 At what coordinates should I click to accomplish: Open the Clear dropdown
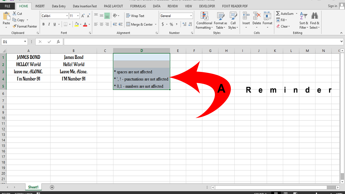[x=283, y=26]
